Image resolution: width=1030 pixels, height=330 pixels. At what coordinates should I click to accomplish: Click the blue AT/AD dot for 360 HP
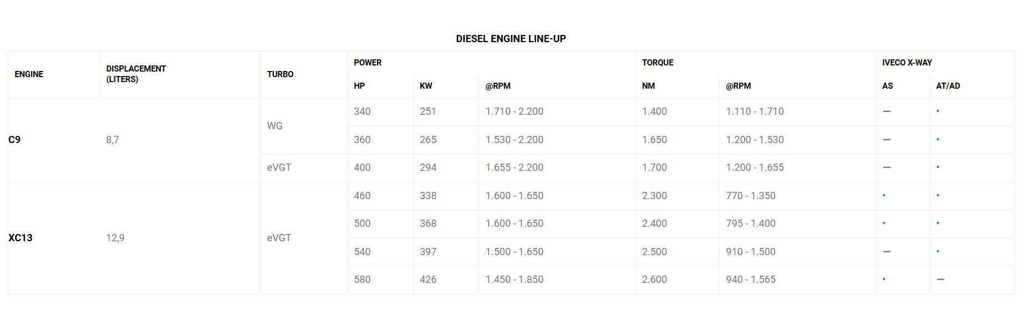pyautogui.click(x=938, y=140)
